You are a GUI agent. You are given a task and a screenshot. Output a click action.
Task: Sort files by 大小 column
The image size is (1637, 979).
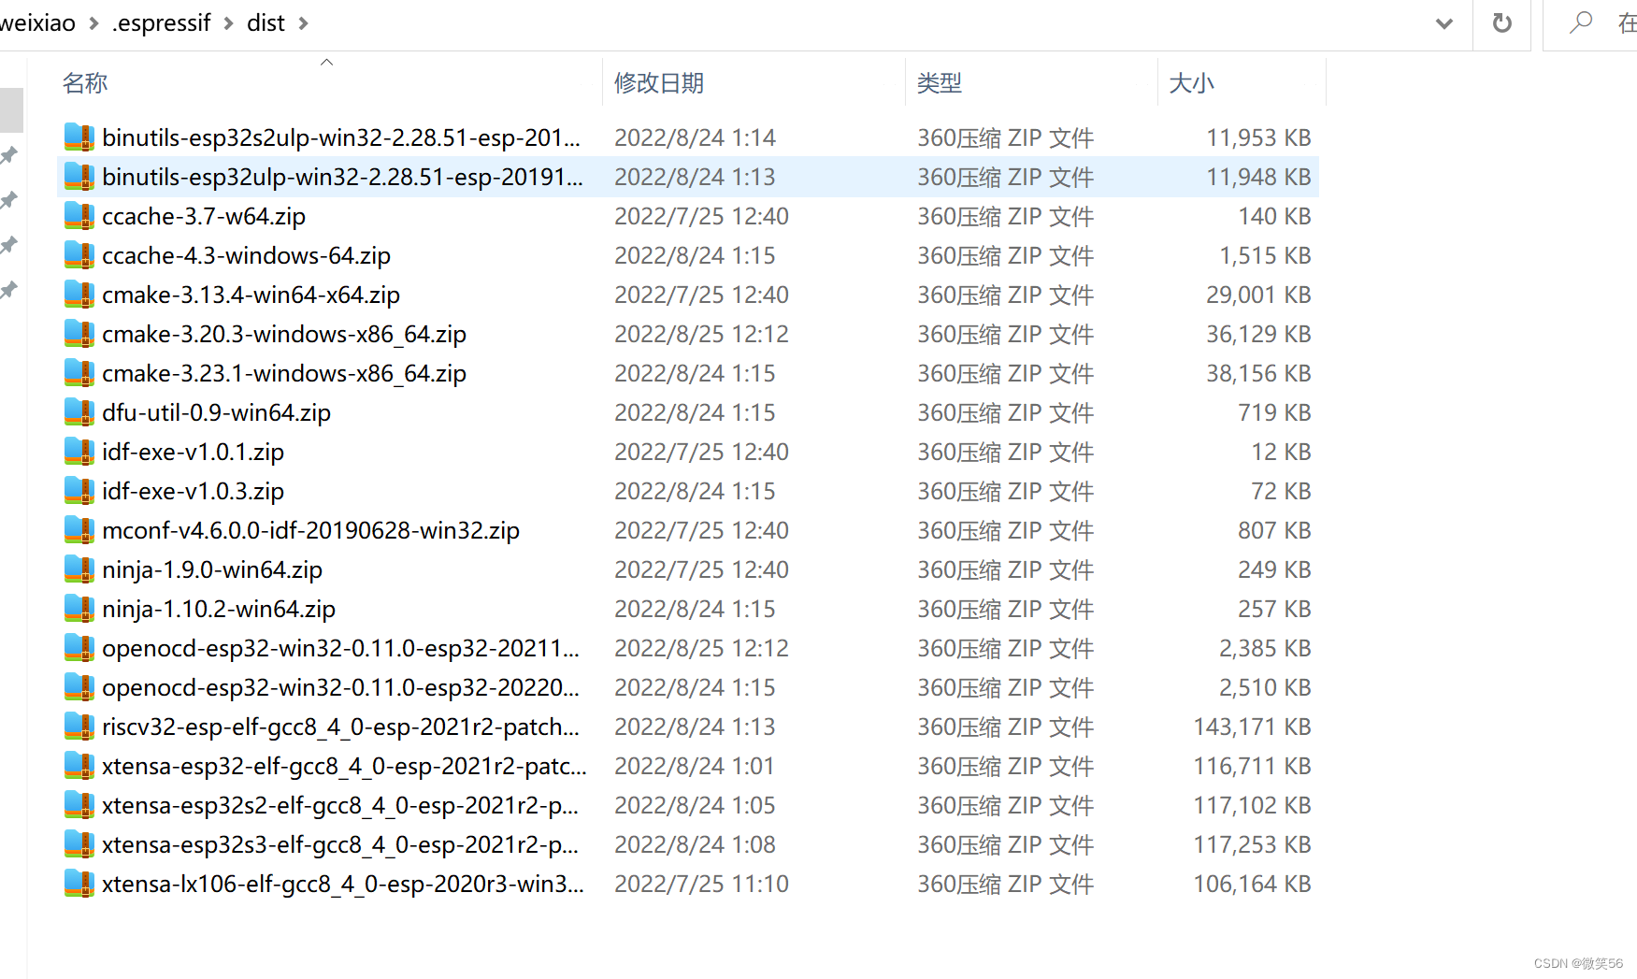point(1192,83)
